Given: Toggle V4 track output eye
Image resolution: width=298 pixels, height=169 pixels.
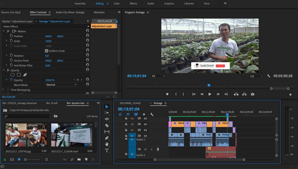Looking at the screenshot, I should pyautogui.click(x=145, y=119).
